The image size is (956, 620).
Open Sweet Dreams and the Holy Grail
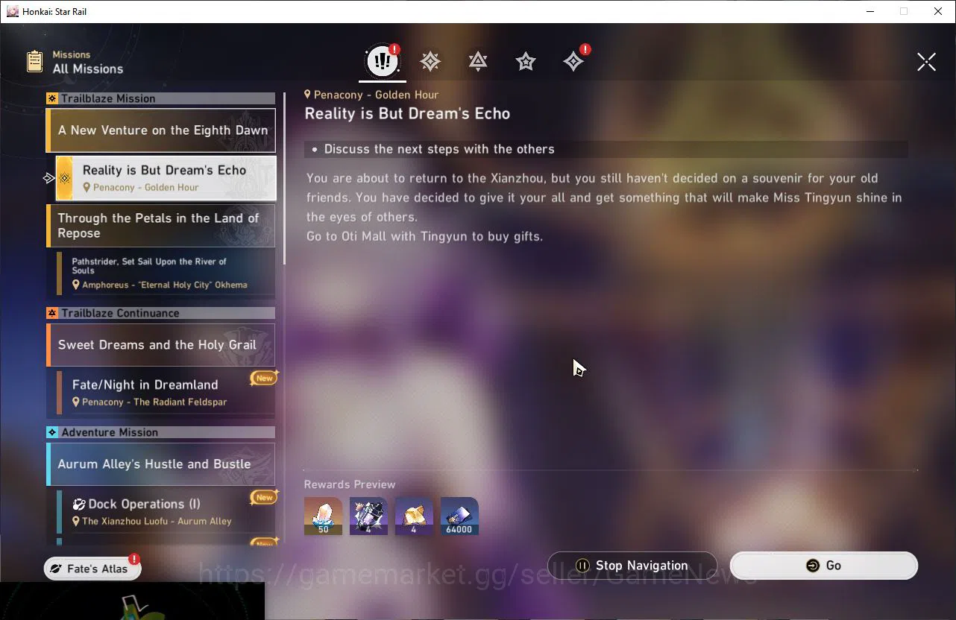point(160,344)
